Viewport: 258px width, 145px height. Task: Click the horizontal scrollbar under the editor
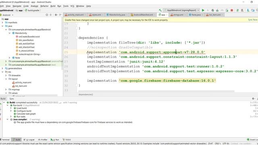tap(156, 91)
